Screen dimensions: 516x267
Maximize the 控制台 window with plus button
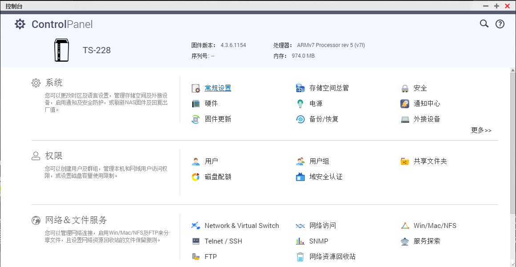click(x=496, y=6)
